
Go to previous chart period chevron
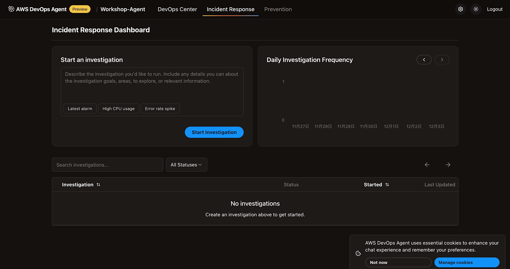click(x=424, y=60)
